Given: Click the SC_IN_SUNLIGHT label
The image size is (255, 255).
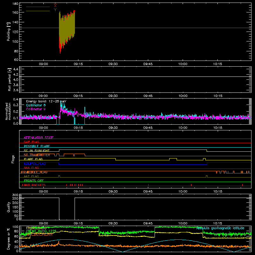Looking at the screenshot, I should click(x=37, y=150).
